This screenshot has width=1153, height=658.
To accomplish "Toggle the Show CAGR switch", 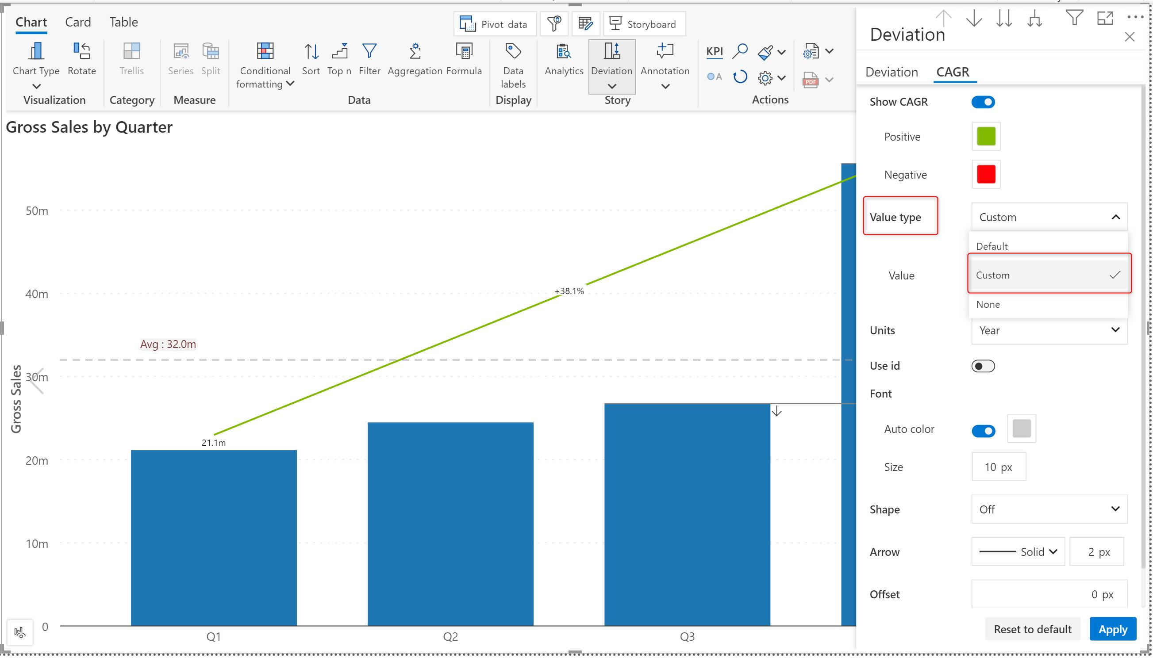I will point(983,102).
